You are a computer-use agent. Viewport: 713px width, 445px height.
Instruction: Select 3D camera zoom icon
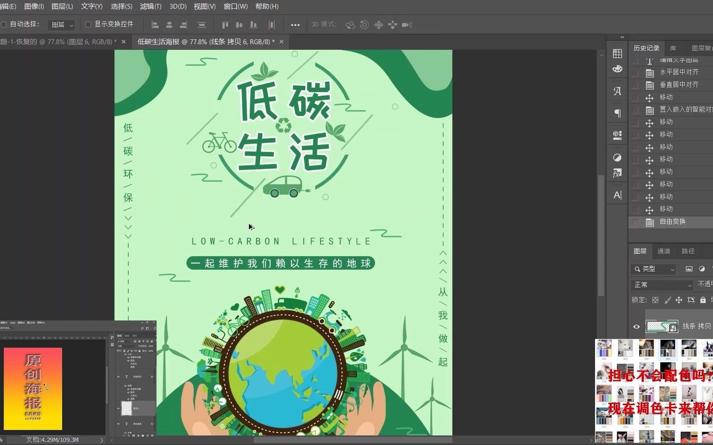coord(407,25)
